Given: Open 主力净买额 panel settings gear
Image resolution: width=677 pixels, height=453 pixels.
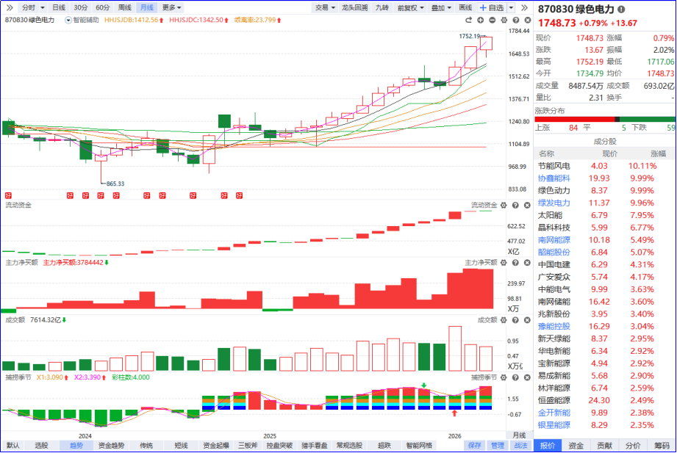Looking at the screenshot, I should coord(504,263).
